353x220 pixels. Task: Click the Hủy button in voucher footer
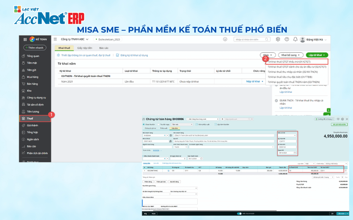tap(146, 214)
